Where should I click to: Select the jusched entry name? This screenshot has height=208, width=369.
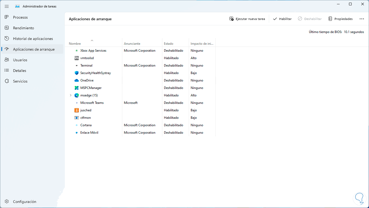coord(86,110)
